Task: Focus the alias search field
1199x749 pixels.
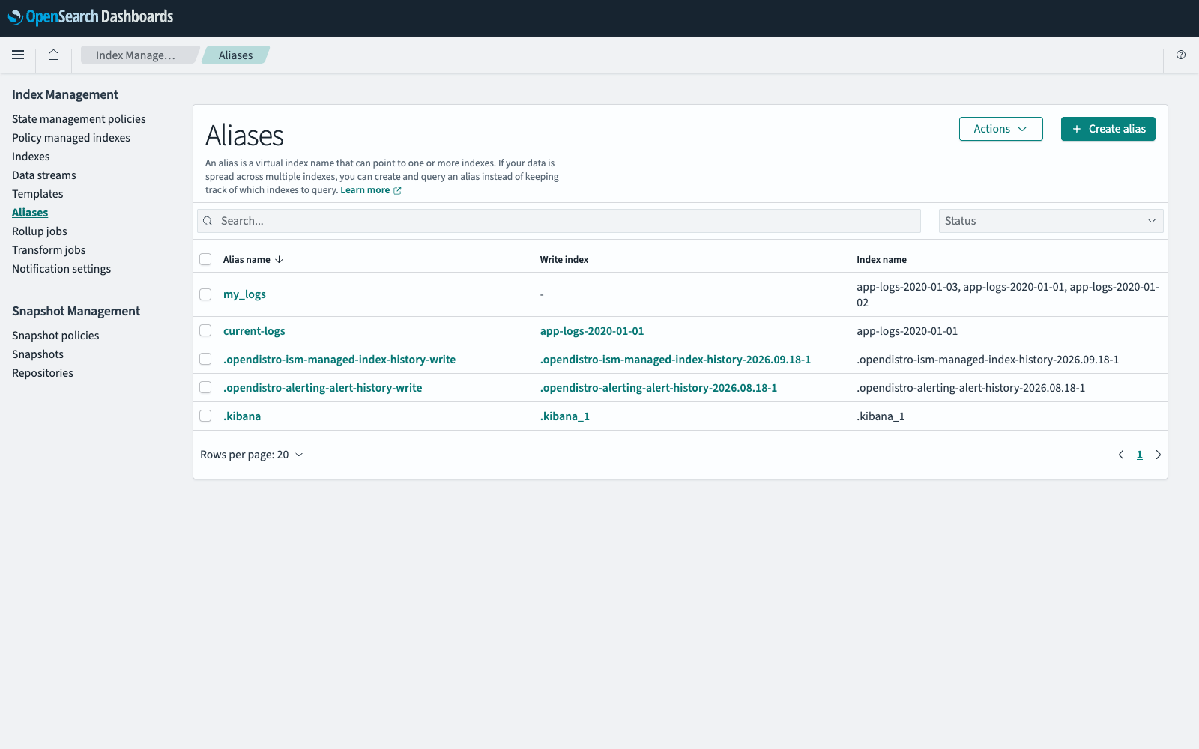Action: pos(559,221)
